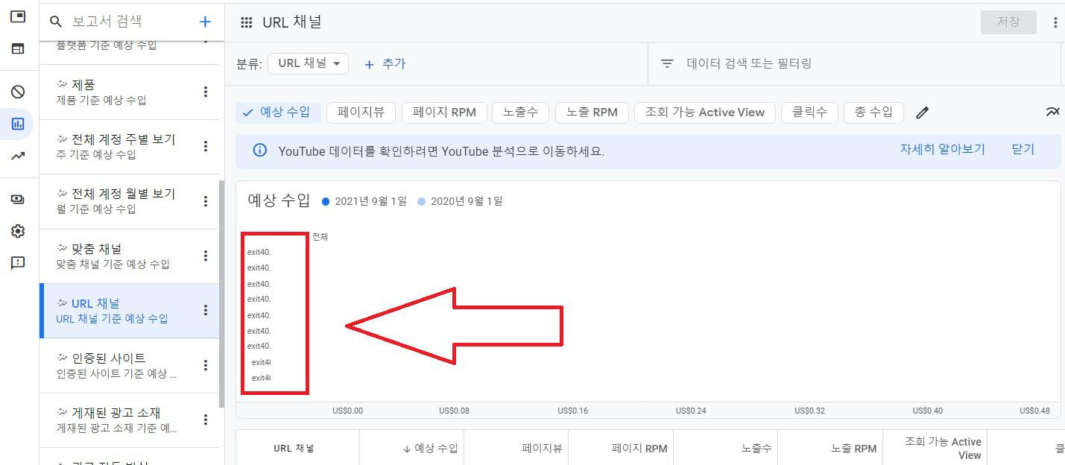1065x465 pixels.
Task: Toggle the 총 수입 metric chip
Action: (873, 113)
